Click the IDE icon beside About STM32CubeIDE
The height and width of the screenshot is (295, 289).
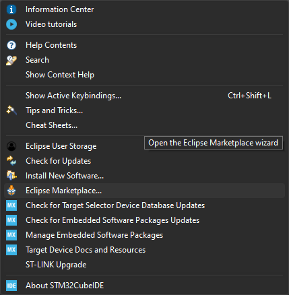coord(11,286)
